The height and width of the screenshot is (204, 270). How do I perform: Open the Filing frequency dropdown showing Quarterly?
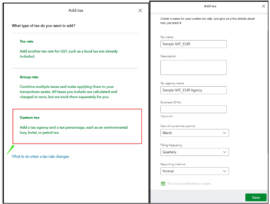[x=195, y=152]
